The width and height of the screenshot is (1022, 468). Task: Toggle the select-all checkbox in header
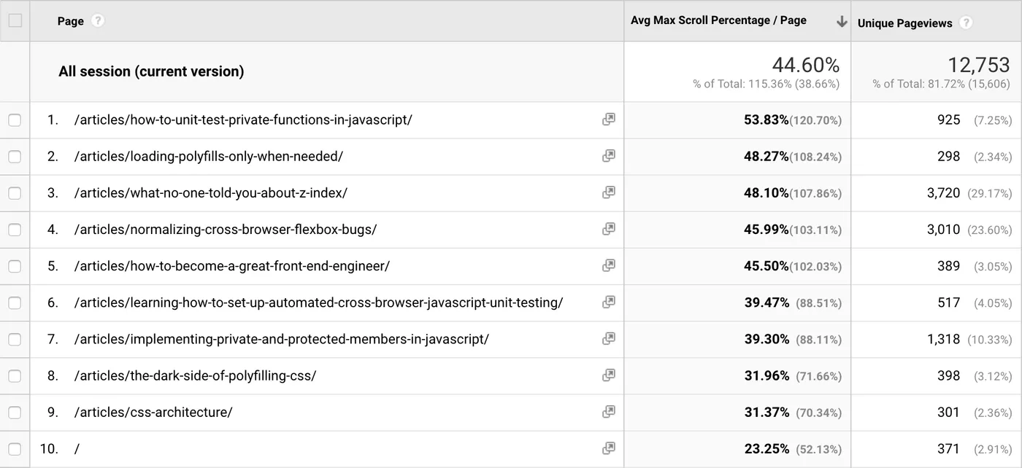tap(15, 21)
